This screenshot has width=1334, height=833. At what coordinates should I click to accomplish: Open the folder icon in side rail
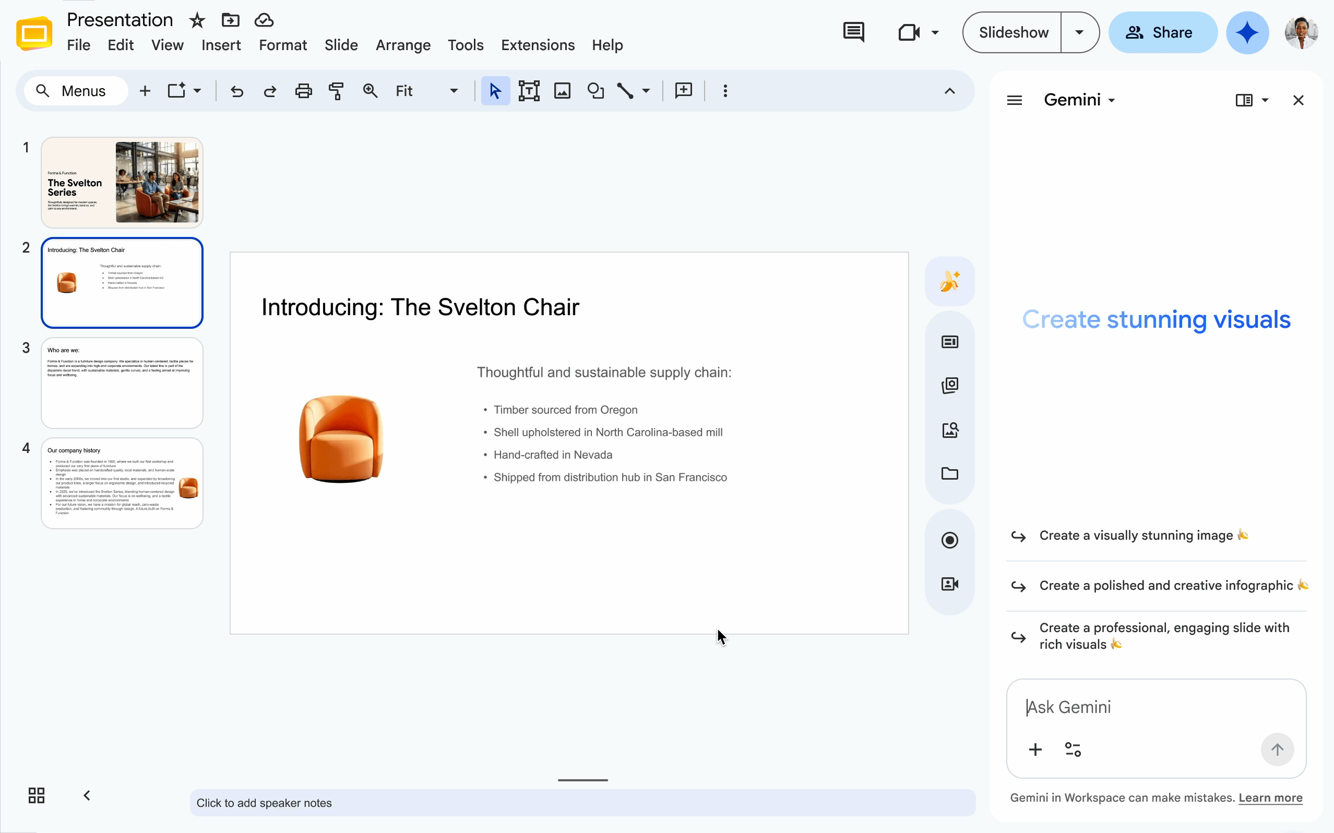pyautogui.click(x=950, y=474)
